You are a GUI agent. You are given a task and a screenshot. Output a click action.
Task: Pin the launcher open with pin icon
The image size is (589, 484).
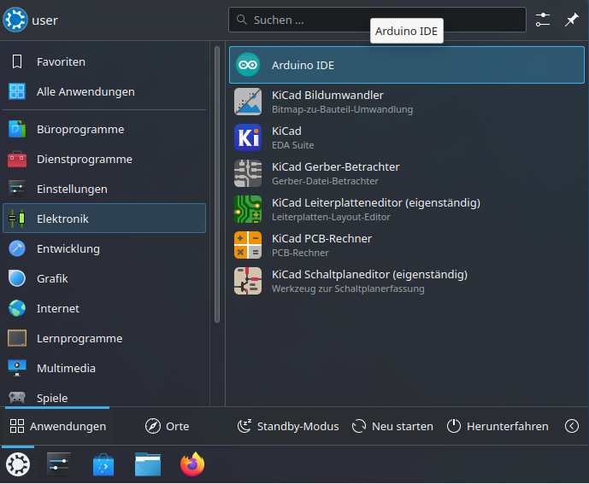point(571,20)
